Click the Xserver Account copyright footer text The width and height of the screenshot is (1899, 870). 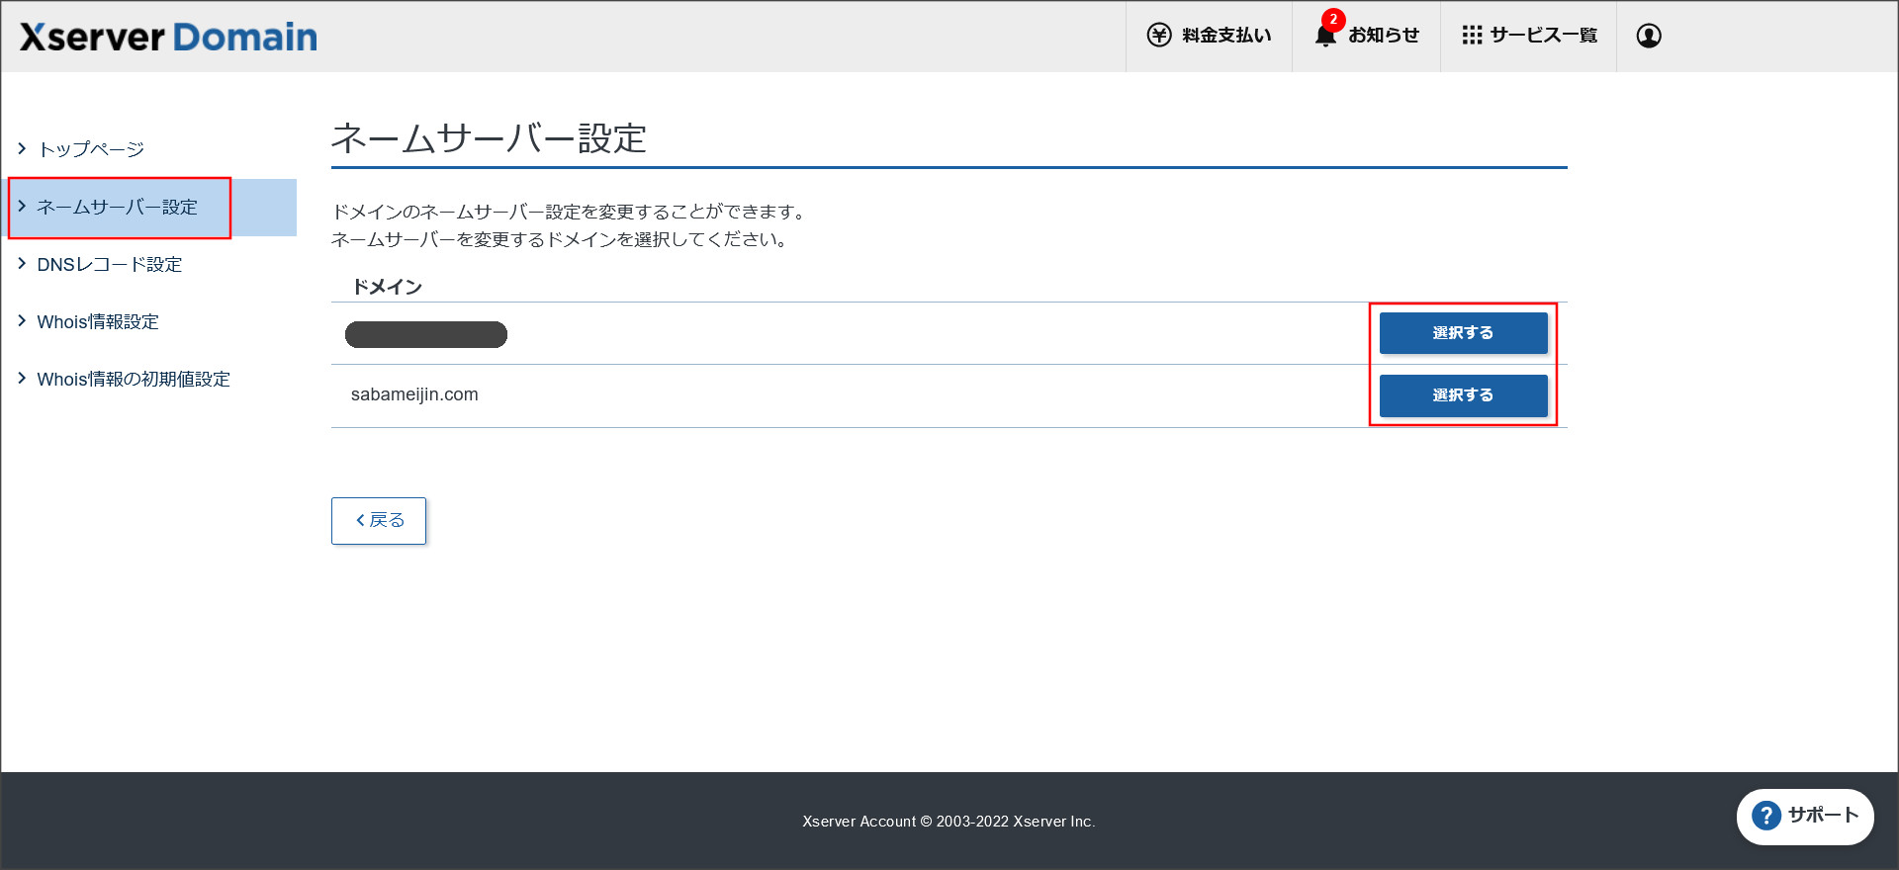coord(949,822)
